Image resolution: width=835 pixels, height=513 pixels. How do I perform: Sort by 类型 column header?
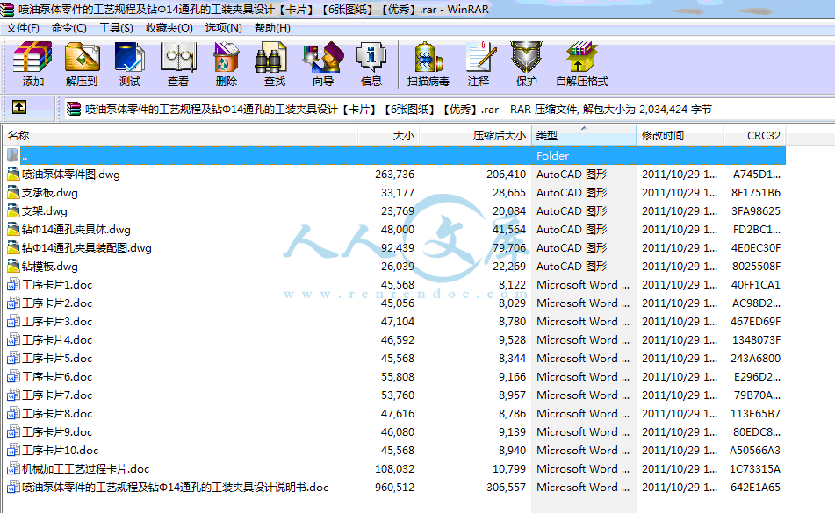584,136
